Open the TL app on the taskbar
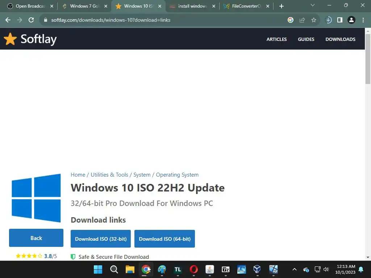The image size is (371, 278). (178, 269)
